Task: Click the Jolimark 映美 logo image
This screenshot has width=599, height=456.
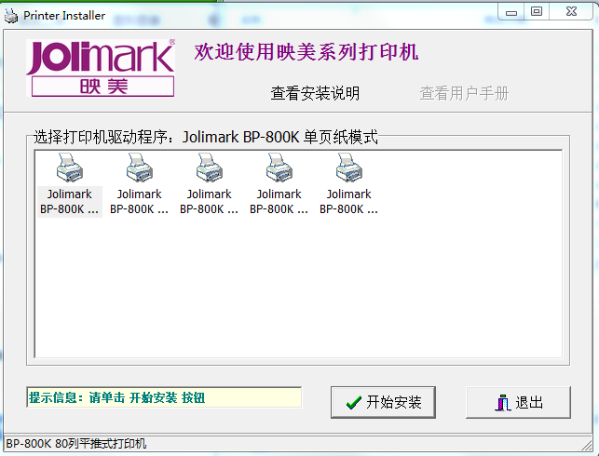Action: click(x=101, y=69)
